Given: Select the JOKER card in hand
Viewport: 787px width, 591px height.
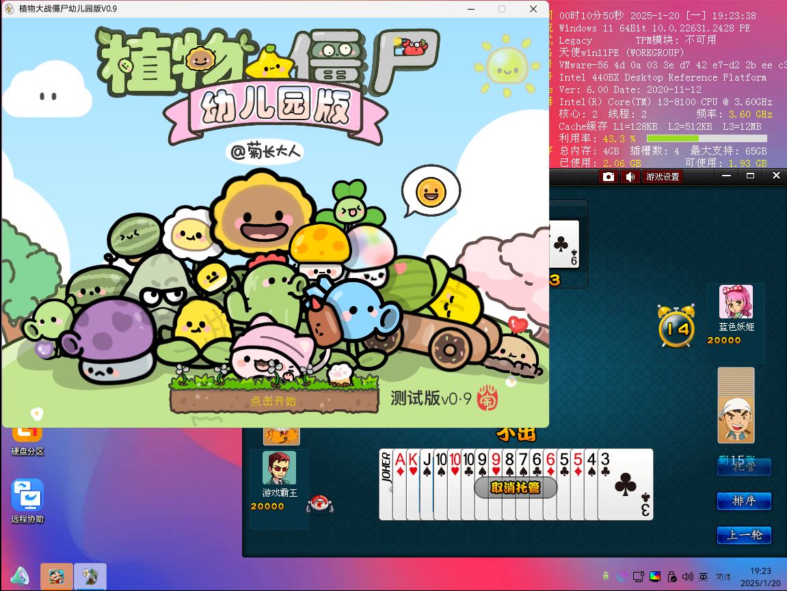Looking at the screenshot, I should [386, 484].
